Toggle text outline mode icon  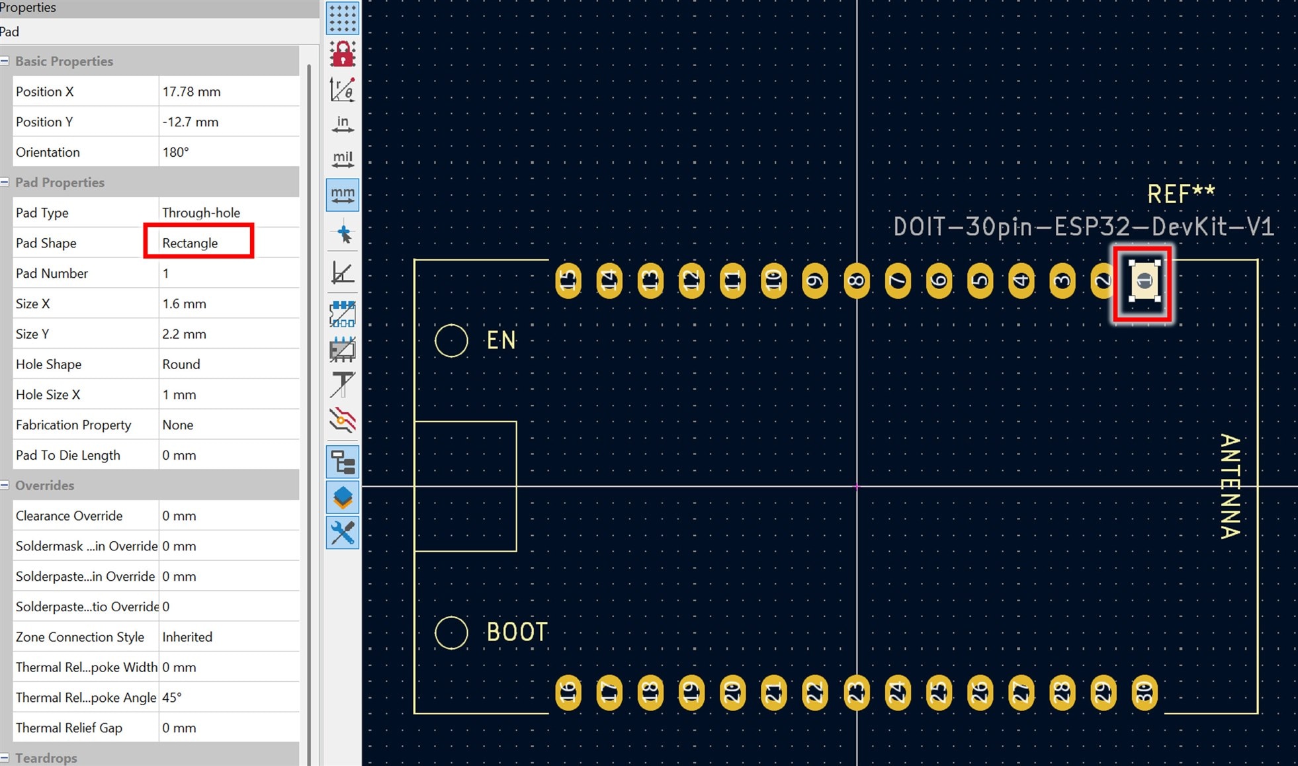click(342, 384)
